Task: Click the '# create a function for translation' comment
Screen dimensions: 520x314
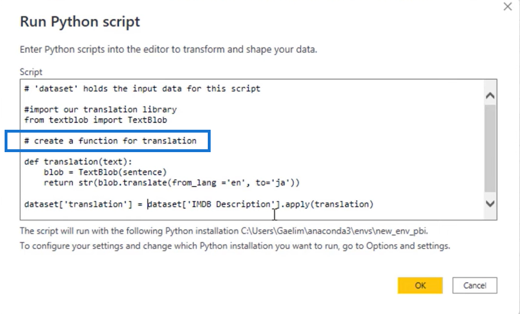Action: click(x=110, y=141)
